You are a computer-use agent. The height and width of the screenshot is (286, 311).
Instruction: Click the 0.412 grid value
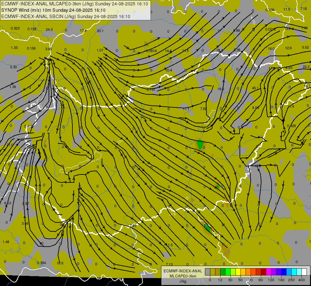click(x=29, y=126)
